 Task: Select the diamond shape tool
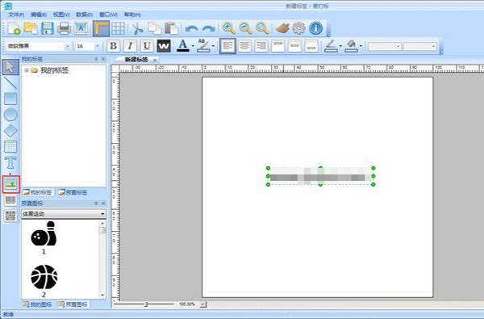pos(10,131)
